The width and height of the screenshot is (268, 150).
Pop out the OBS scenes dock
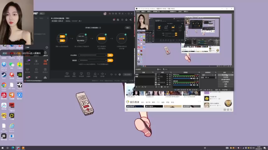point(153,72)
